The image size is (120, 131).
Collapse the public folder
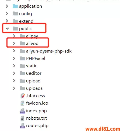(x=7, y=28)
